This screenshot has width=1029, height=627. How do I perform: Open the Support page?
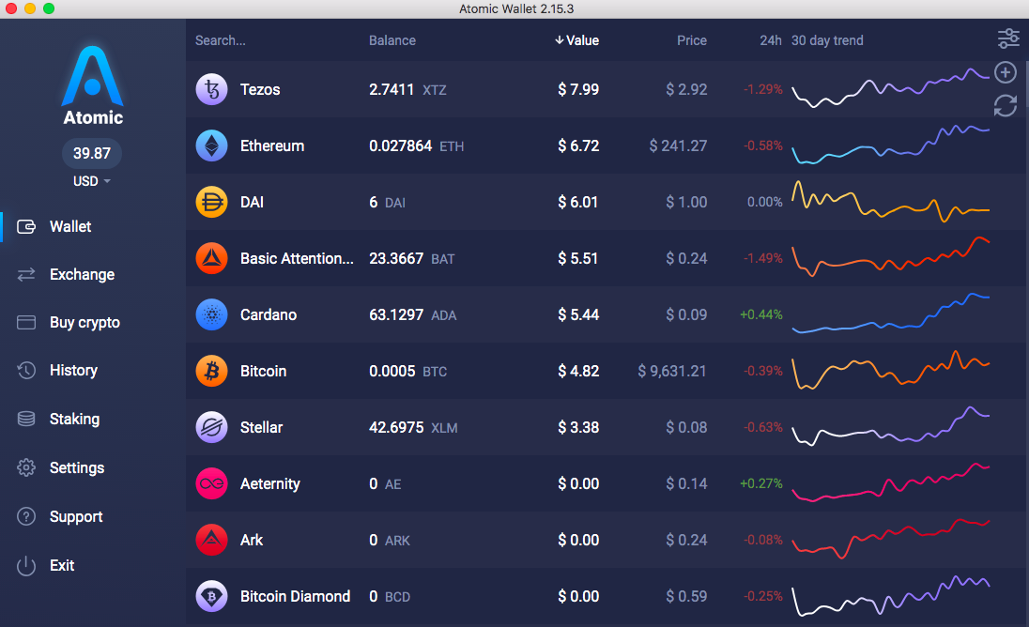point(76,517)
